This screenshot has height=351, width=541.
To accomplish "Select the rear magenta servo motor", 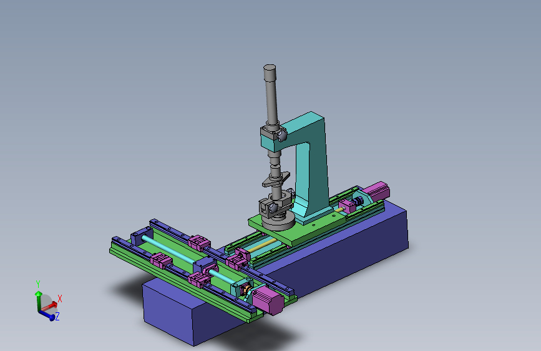I will tap(376, 191).
